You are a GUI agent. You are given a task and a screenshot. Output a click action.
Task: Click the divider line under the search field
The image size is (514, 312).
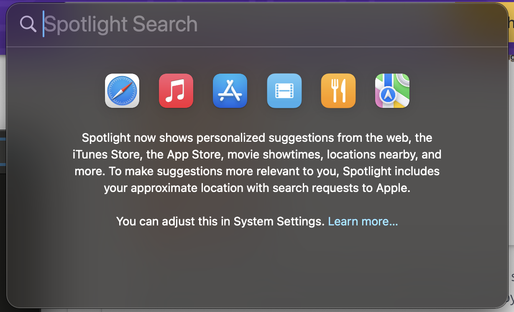(257, 47)
